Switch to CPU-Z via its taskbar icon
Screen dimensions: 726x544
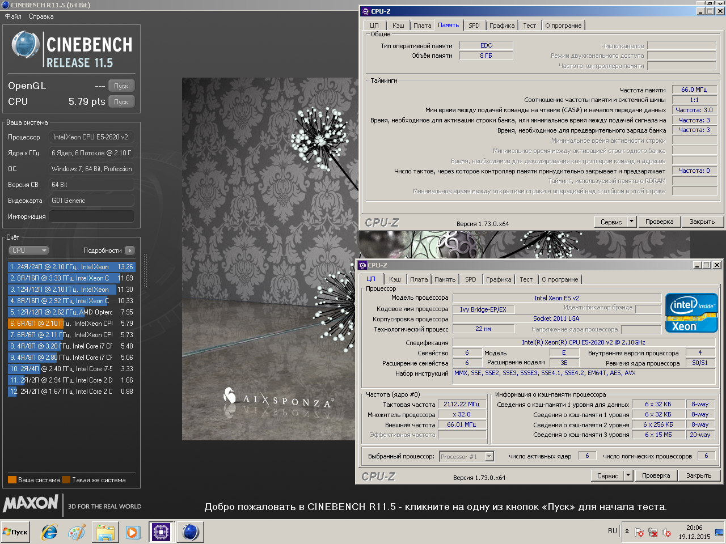(x=161, y=532)
